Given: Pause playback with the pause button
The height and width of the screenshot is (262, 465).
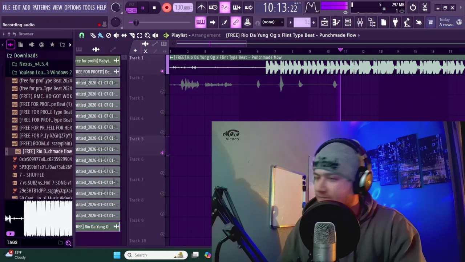Looking at the screenshot, I should (143, 8).
